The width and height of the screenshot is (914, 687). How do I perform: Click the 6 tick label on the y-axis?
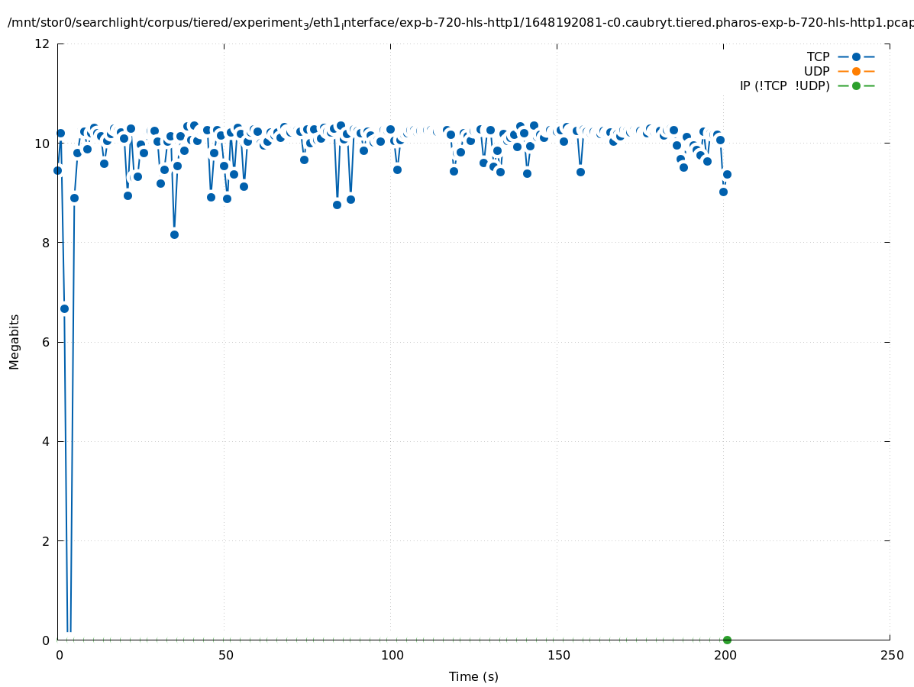46,342
